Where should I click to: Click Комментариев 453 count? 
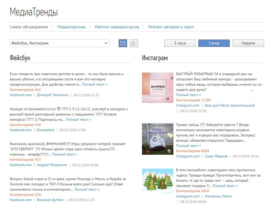(x=25, y=160)
